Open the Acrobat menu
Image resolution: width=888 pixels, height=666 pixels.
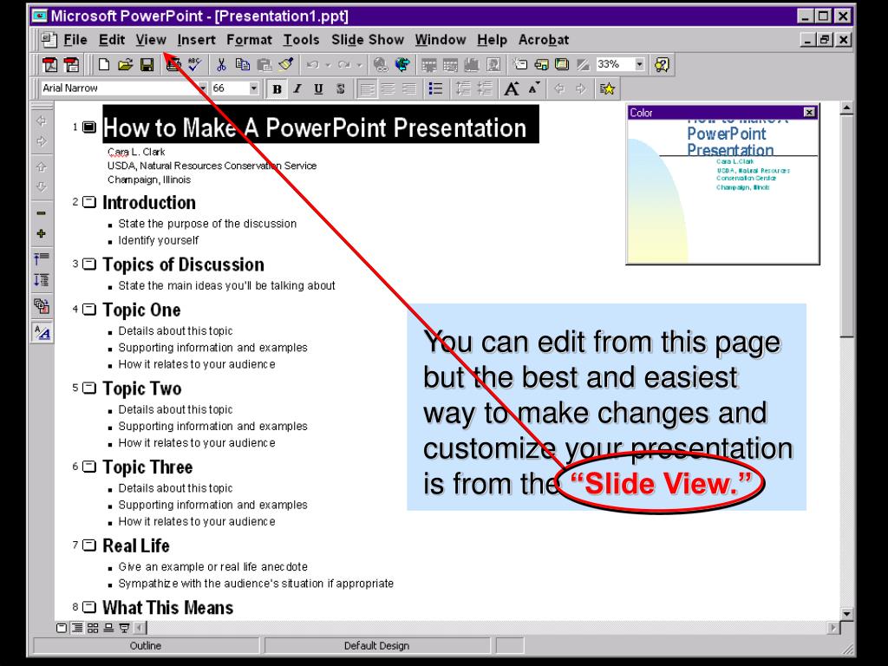click(x=544, y=40)
